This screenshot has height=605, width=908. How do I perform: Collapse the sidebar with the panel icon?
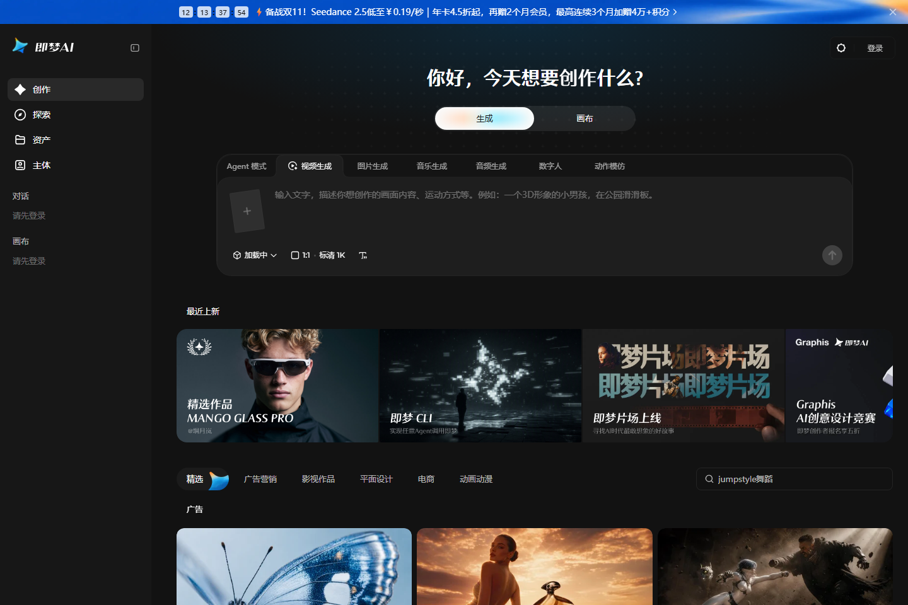[135, 48]
